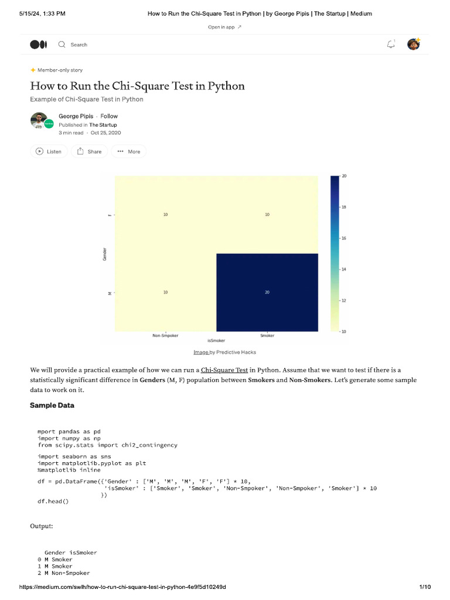Click the article title heading
Image resolution: width=450 pixels, height=600 pixels.
click(x=137, y=86)
